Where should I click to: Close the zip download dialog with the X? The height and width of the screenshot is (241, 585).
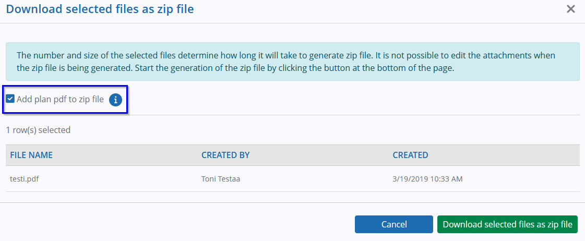point(570,9)
